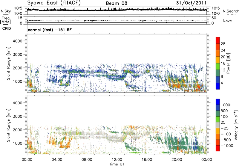Click velocity panel 'Slant Range [km]' label

point(8,125)
